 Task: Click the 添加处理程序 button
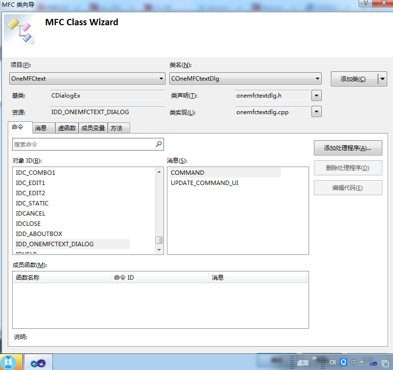(x=348, y=148)
